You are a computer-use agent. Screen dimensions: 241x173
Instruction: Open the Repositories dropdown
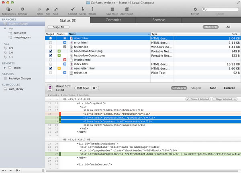pyautogui.click(x=9, y=9)
